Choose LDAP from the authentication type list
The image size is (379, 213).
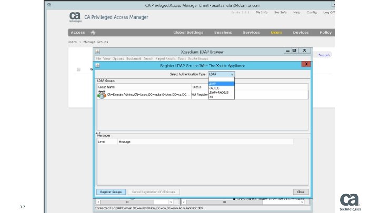click(x=222, y=84)
